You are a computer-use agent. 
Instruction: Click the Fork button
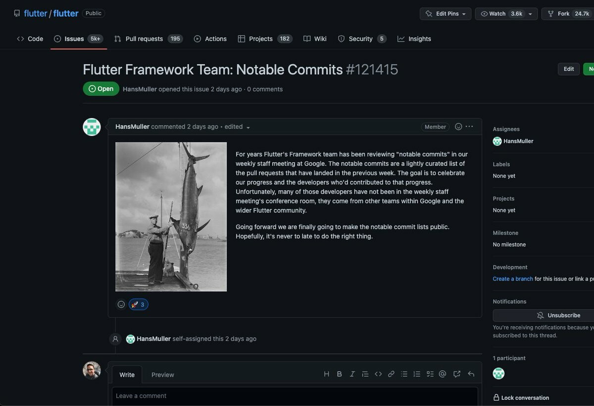(x=568, y=14)
